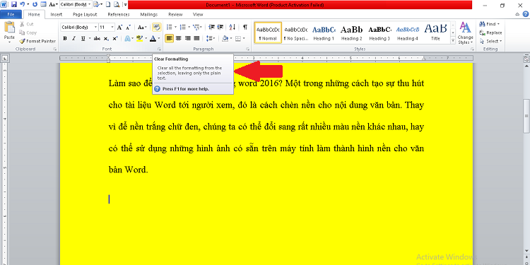Open Line and Paragraph Spacing menu

point(211,39)
